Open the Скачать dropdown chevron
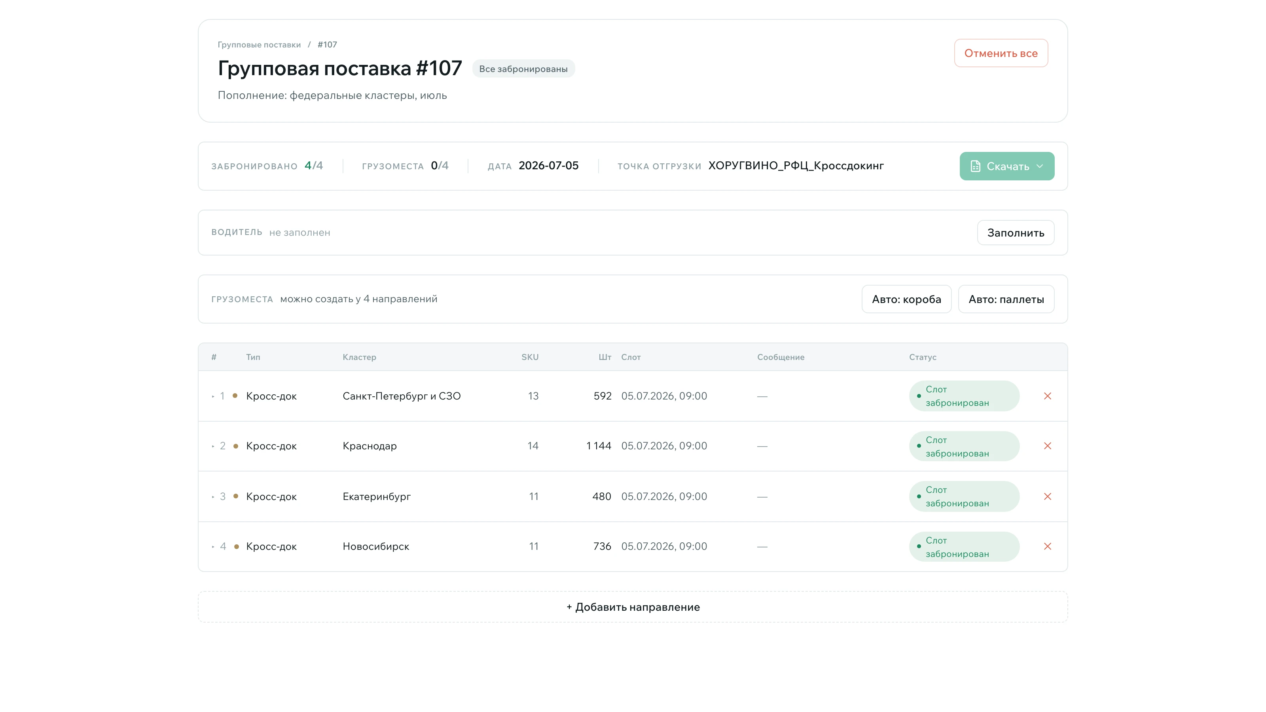 [1040, 167]
